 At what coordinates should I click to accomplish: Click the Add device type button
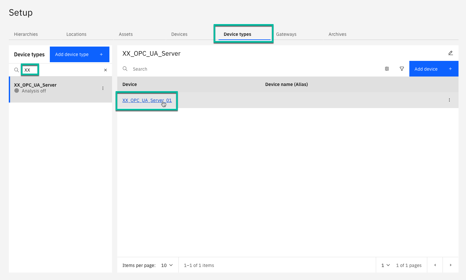tap(79, 54)
